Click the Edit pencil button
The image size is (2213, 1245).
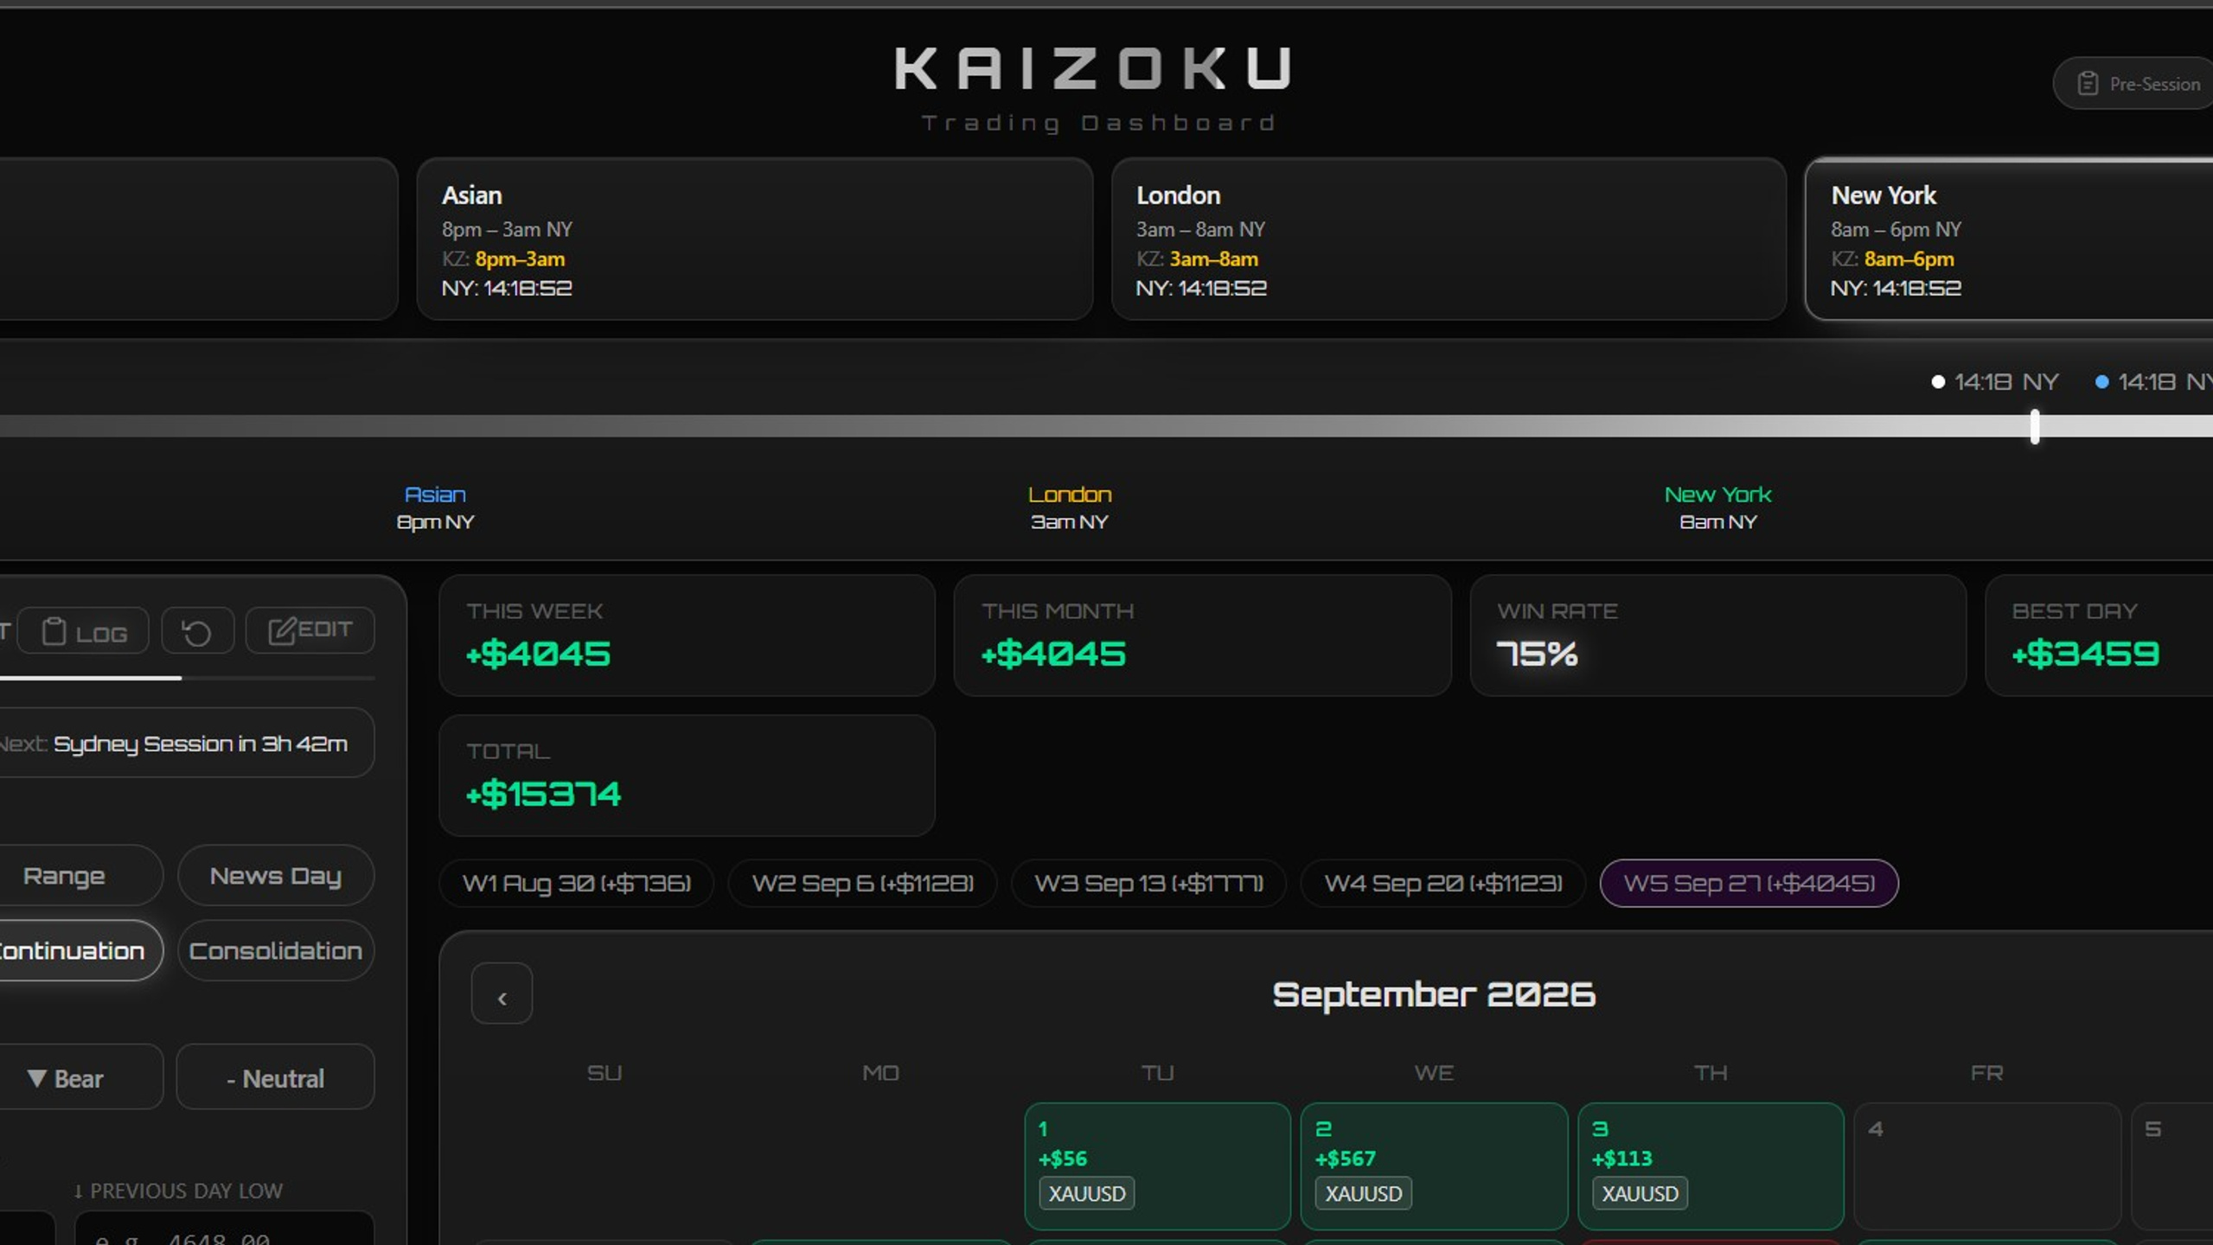(x=310, y=629)
